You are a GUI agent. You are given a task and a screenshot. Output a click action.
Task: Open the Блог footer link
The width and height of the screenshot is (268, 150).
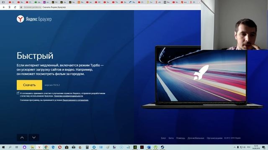coord(163,138)
